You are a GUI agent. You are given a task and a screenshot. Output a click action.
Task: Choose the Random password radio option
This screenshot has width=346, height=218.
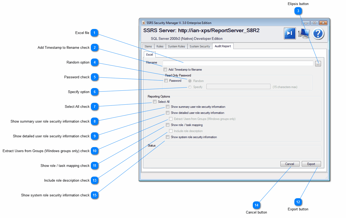coord(190,81)
